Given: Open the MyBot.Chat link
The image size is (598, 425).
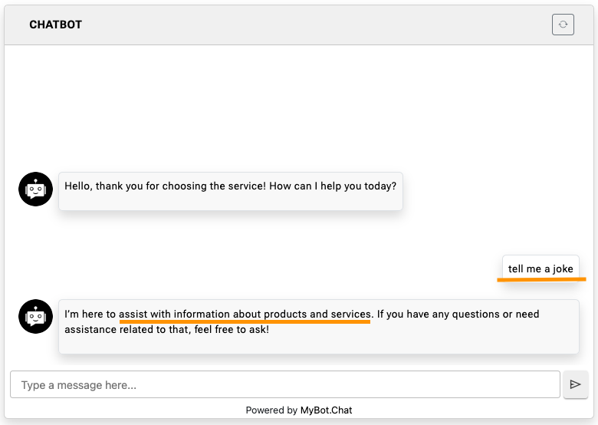Looking at the screenshot, I should (x=327, y=410).
